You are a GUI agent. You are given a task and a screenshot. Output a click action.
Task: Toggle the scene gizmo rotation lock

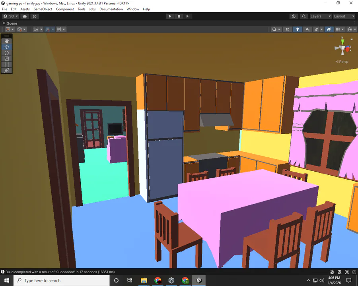352,39
